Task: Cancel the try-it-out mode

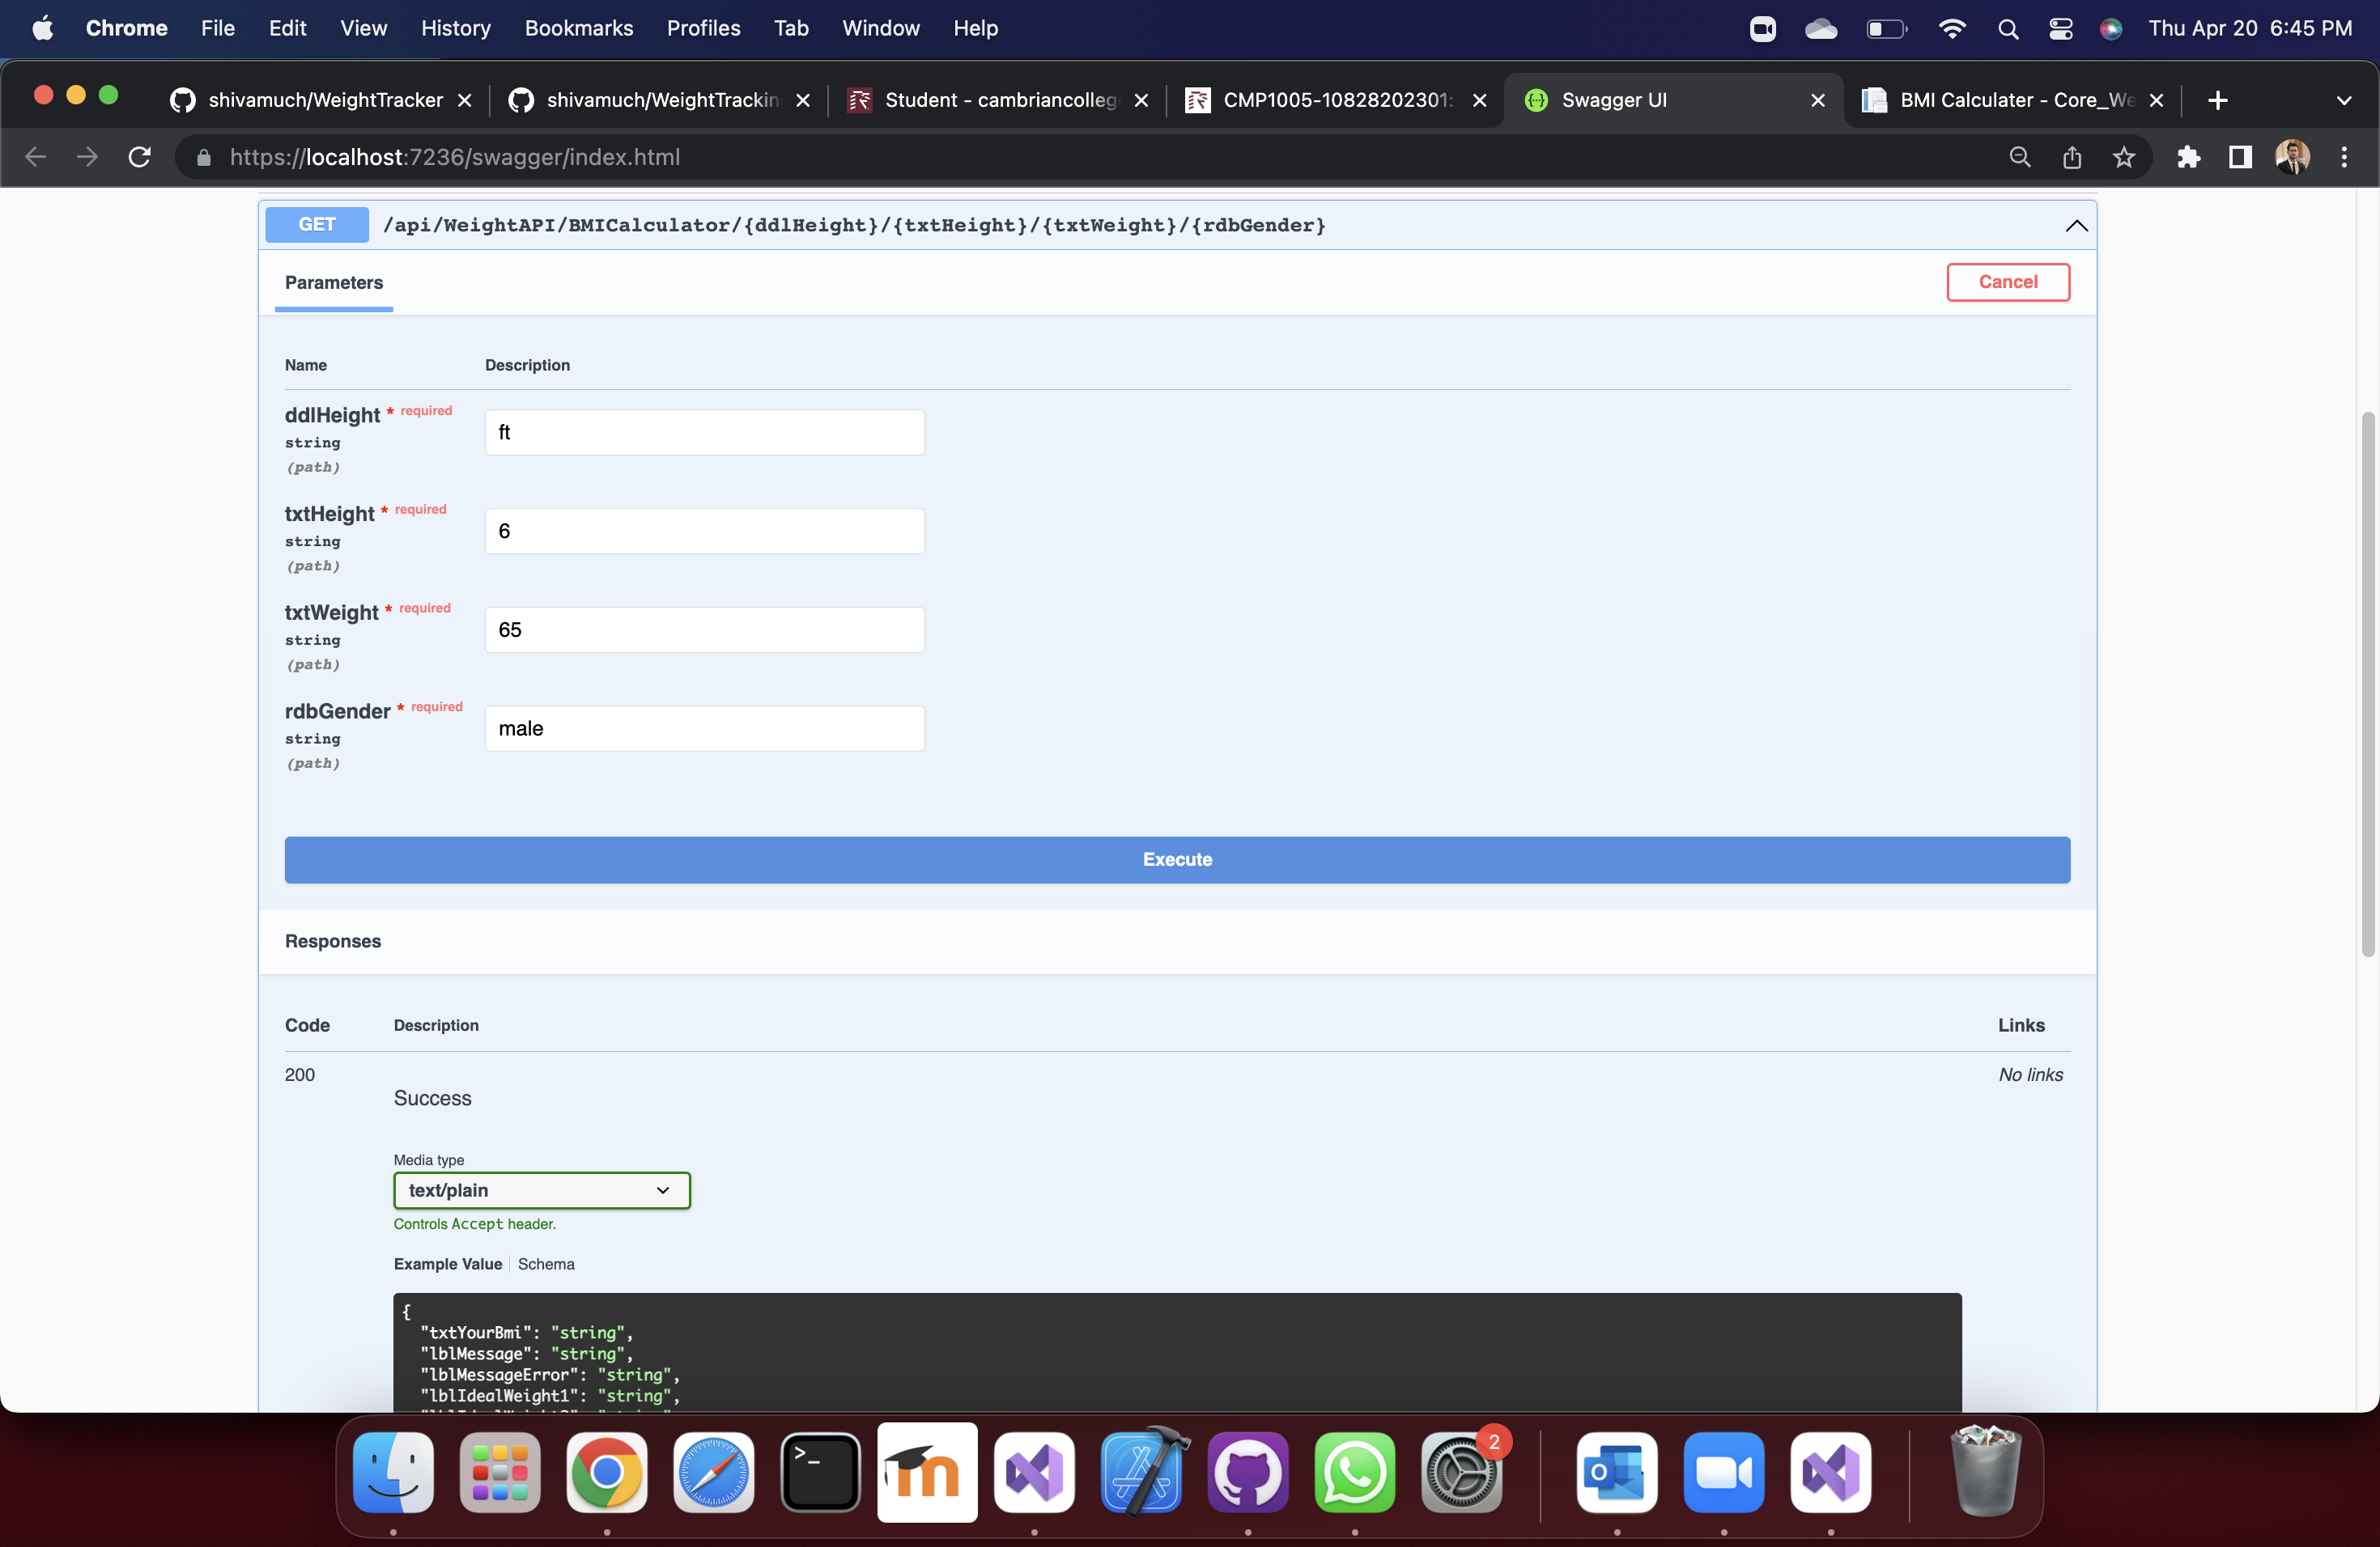Action: click(2008, 282)
